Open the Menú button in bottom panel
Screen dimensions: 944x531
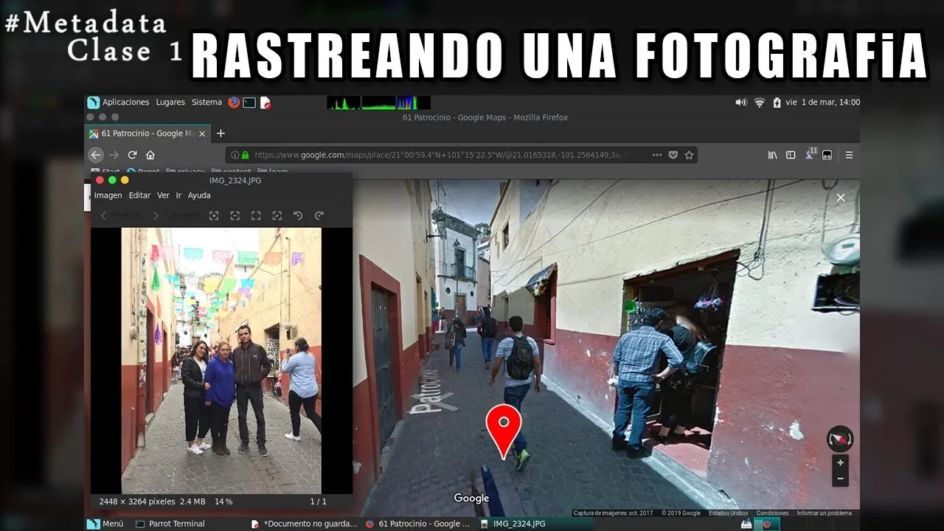coord(105,524)
